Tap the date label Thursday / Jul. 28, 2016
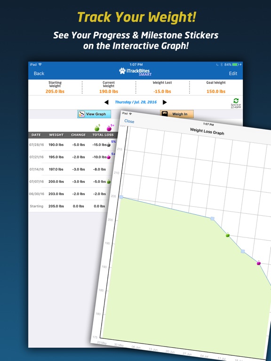 (x=135, y=102)
